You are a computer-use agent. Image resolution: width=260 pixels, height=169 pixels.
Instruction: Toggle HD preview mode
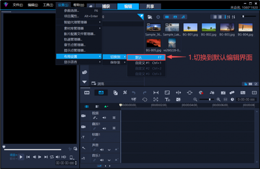pos(64,157)
